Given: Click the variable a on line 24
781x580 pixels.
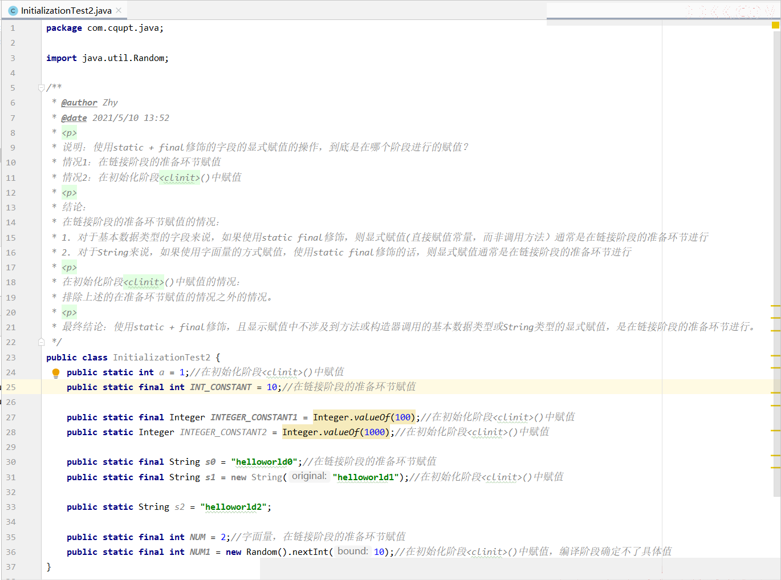Looking at the screenshot, I should point(162,372).
